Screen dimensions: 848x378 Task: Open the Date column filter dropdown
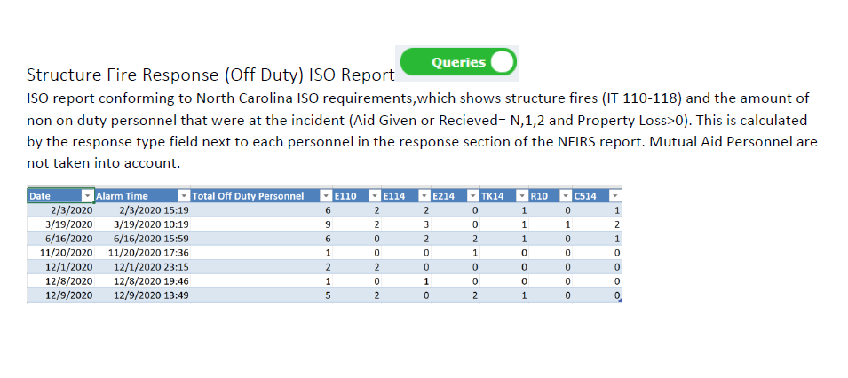pos(88,196)
